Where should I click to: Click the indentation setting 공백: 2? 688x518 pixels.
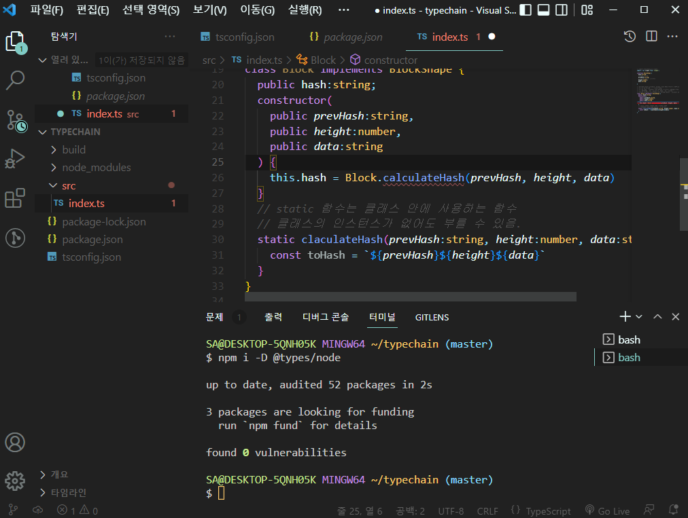410,511
